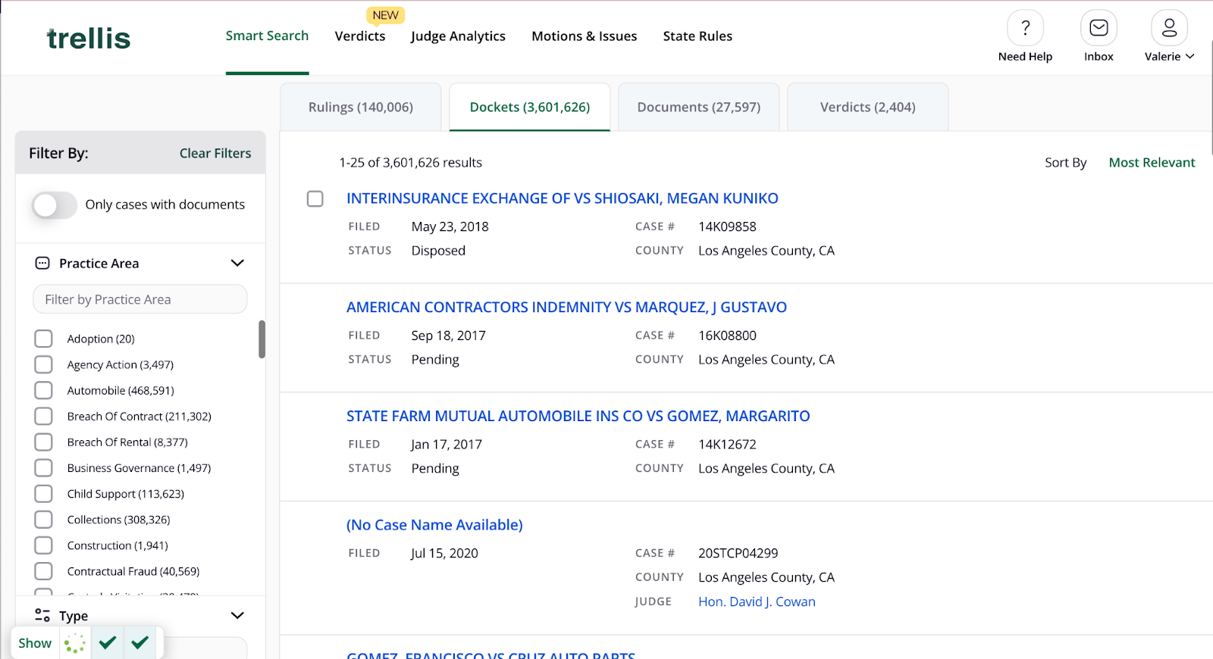Click the practice area list scrollbar
This screenshot has width=1213, height=659.
[262, 339]
